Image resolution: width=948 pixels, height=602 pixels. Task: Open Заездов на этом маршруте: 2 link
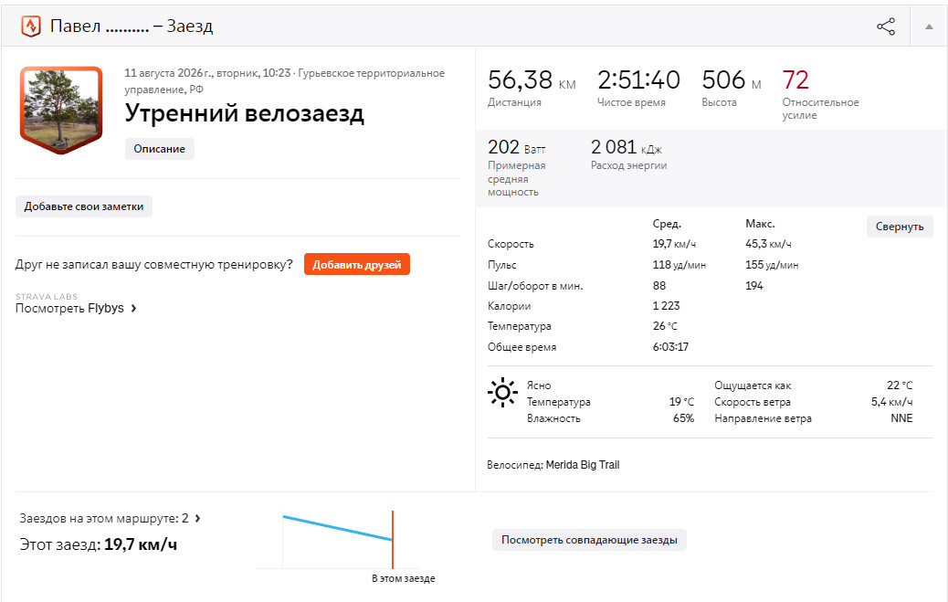(104, 519)
